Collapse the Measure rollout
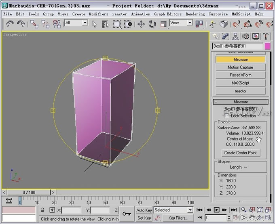 [241, 102]
